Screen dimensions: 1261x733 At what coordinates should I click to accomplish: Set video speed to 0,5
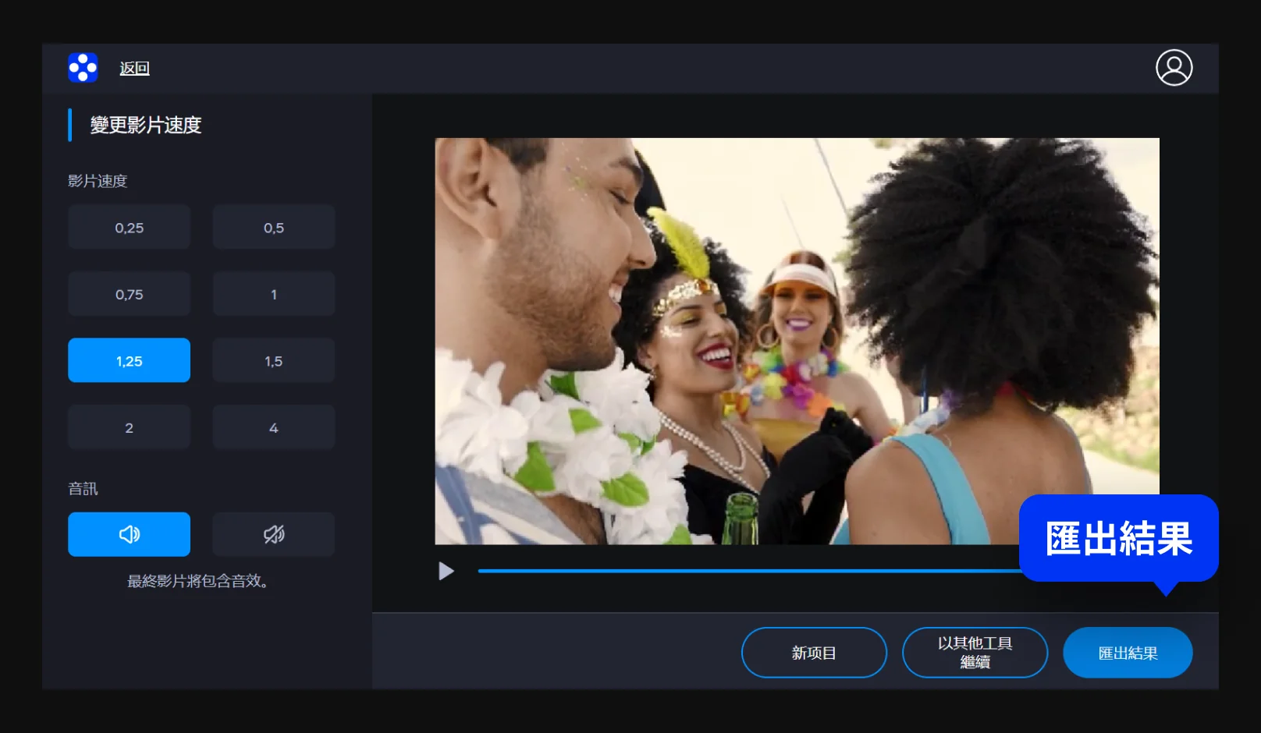(x=273, y=228)
